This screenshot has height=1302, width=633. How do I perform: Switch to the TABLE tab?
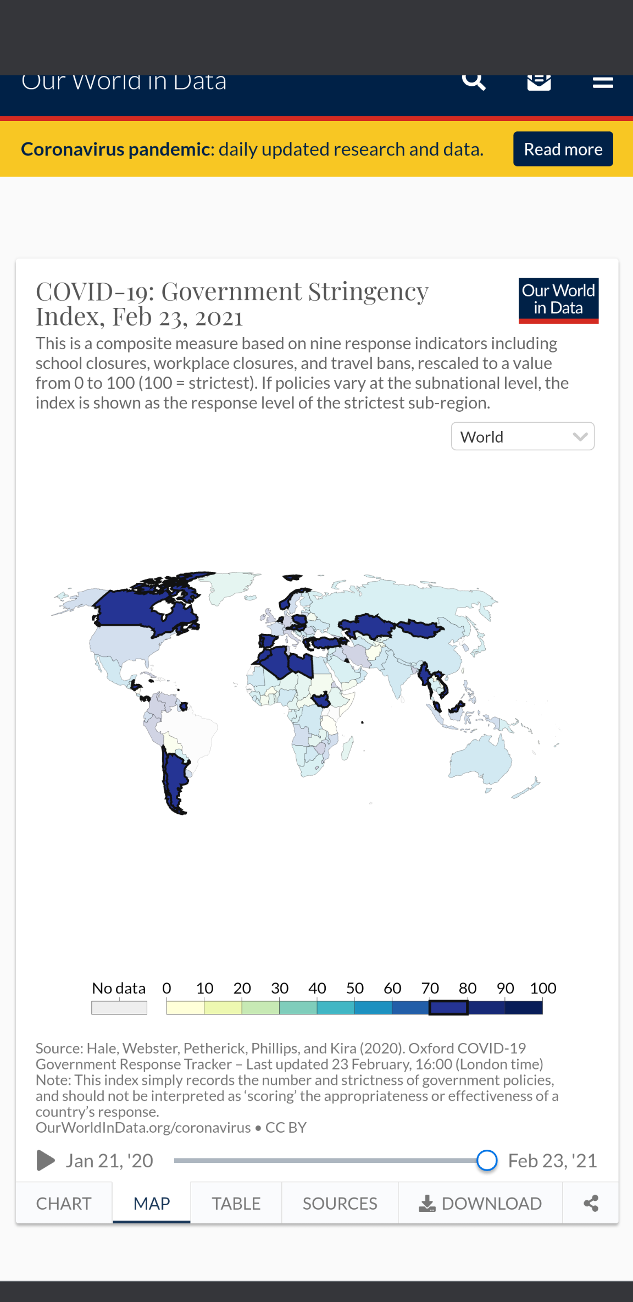236,1204
